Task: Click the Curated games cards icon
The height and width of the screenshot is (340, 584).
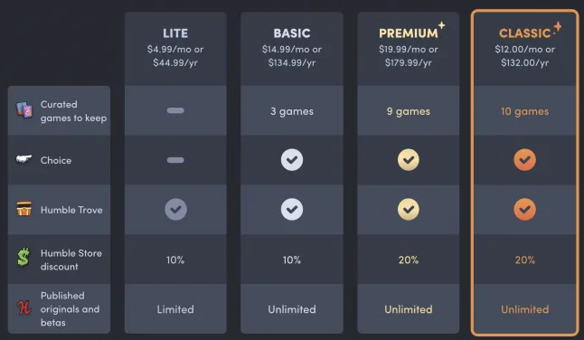Action: click(x=24, y=110)
